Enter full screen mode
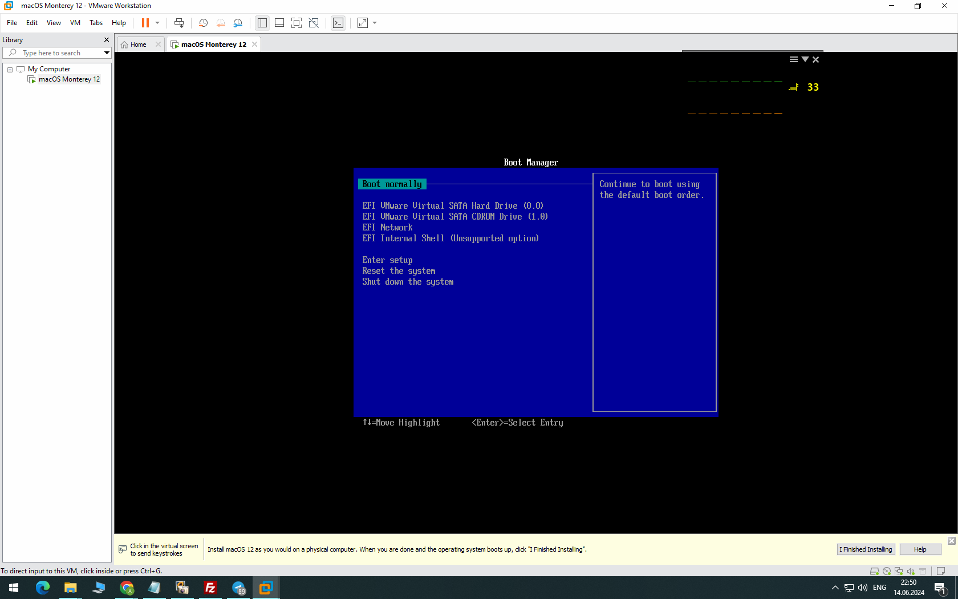 (297, 23)
